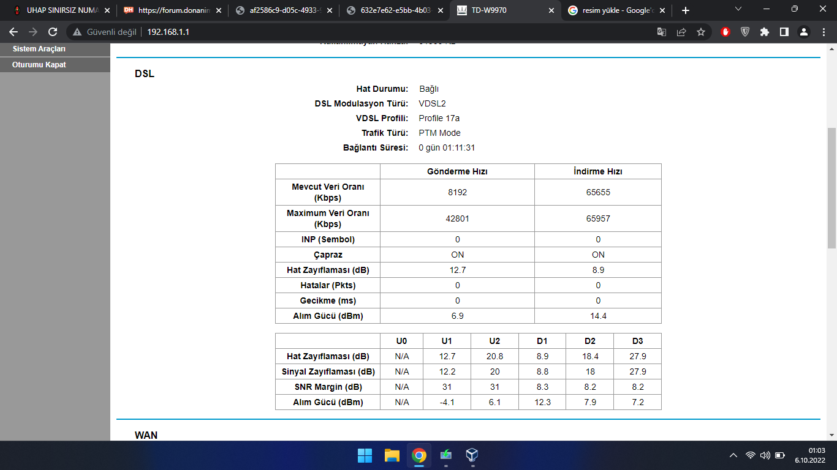Click the Google Translate icon in address bar
837x470 pixels.
pos(662,32)
